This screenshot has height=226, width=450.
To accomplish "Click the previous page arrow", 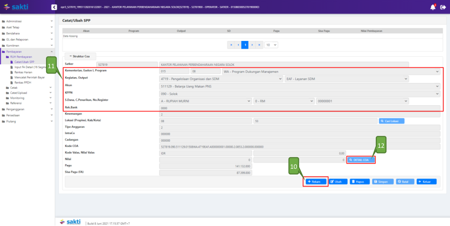I will tap(238, 45).
